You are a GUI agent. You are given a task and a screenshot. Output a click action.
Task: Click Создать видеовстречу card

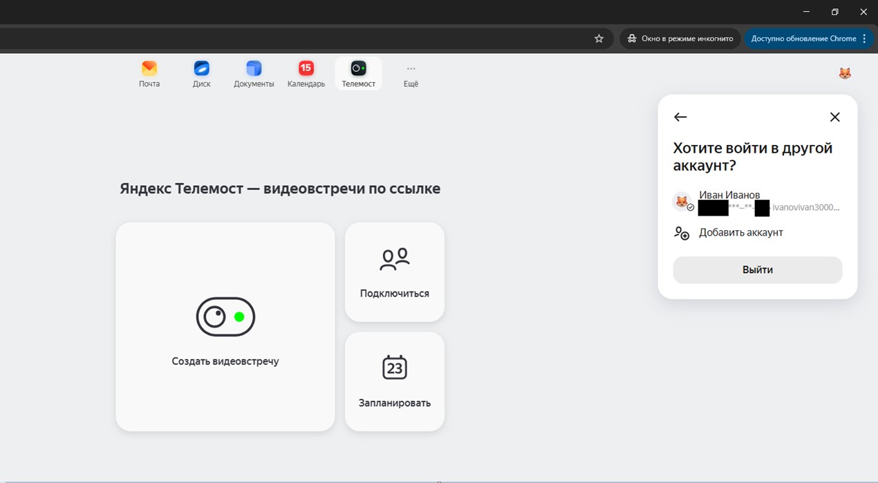coord(225,327)
